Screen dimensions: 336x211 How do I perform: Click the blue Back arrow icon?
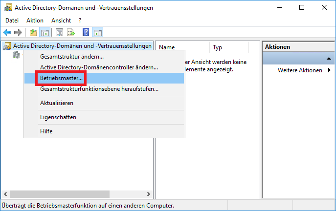(x=7, y=32)
